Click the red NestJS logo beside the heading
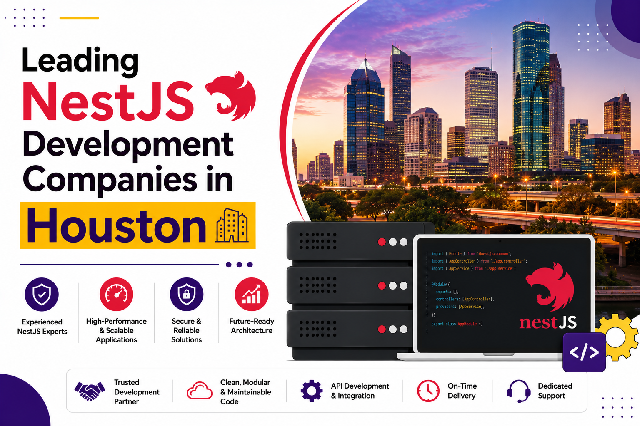This screenshot has width=640, height=426. tap(231, 96)
